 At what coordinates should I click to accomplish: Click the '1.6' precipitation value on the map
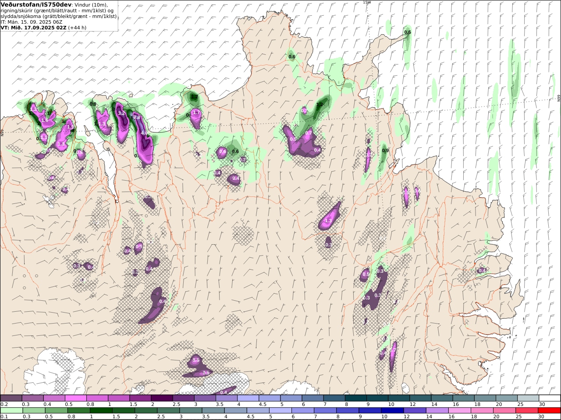45,120
